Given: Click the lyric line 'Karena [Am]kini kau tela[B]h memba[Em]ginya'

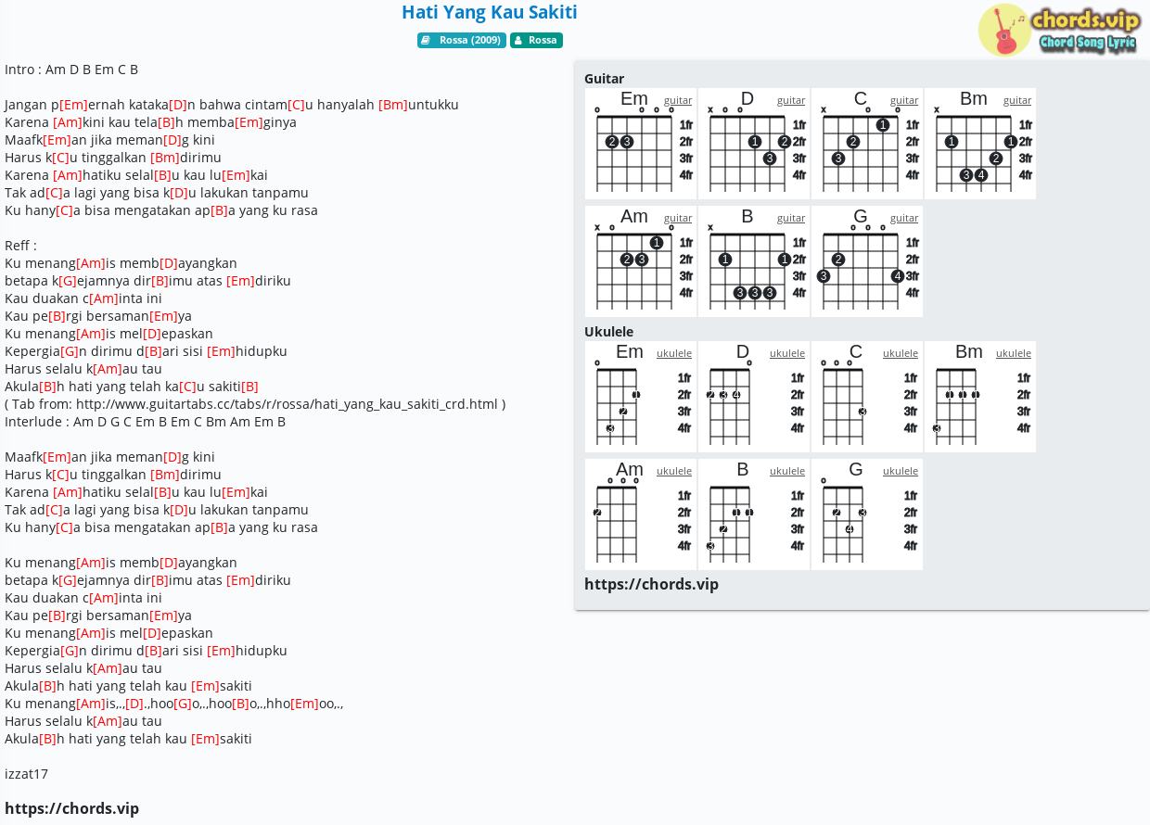Looking at the screenshot, I should pos(150,122).
